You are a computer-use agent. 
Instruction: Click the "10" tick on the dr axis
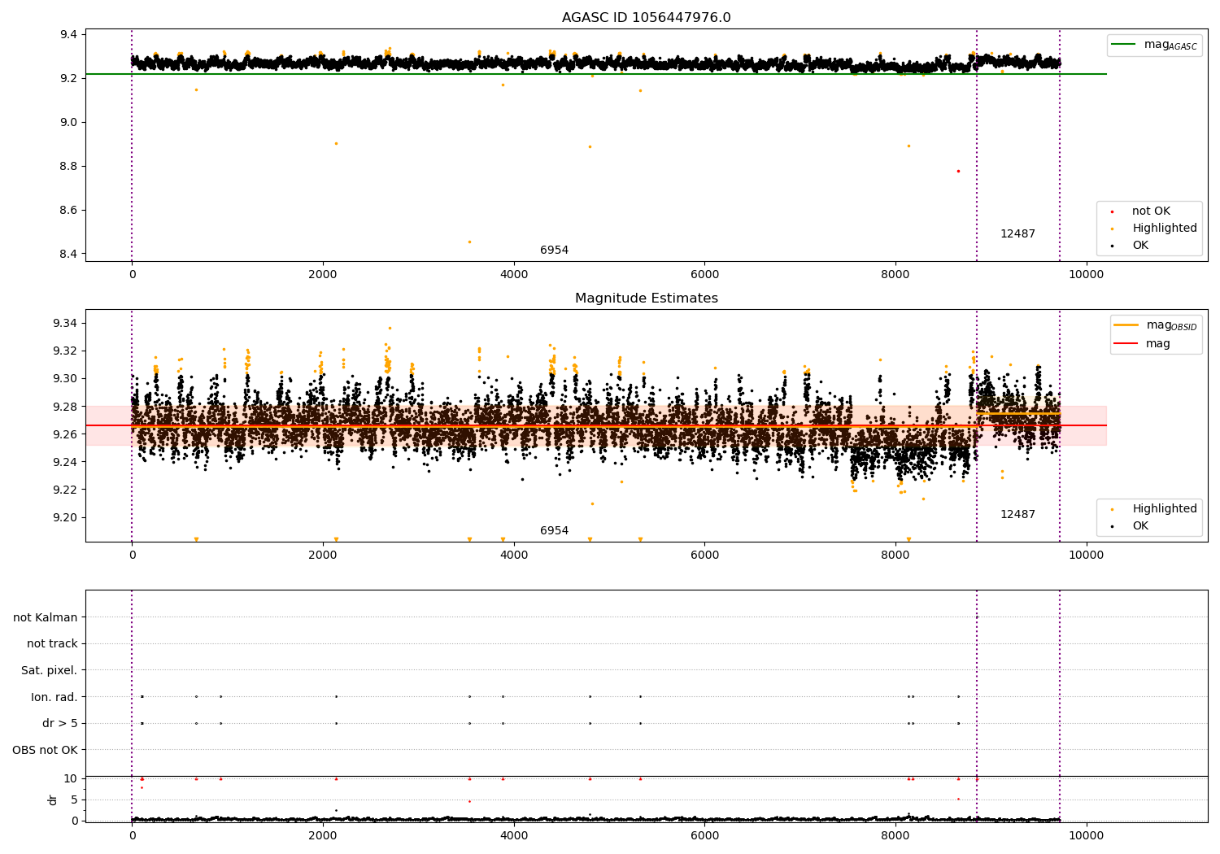coord(71,779)
